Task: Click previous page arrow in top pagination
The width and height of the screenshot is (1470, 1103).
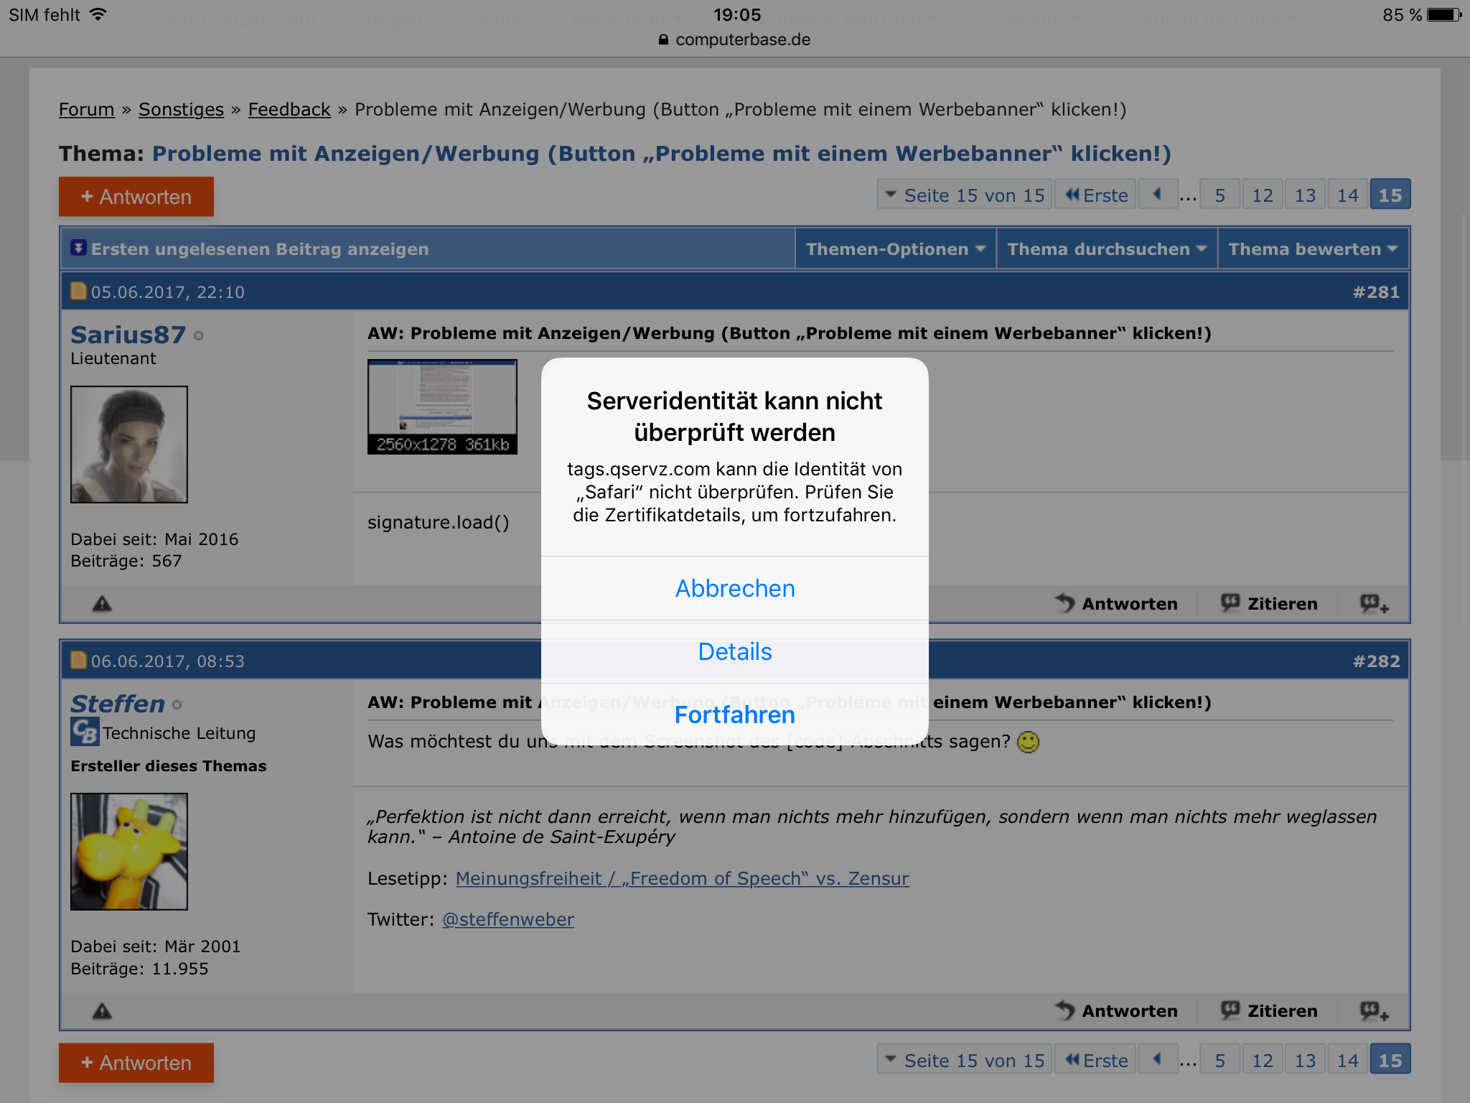Action: click(1156, 195)
